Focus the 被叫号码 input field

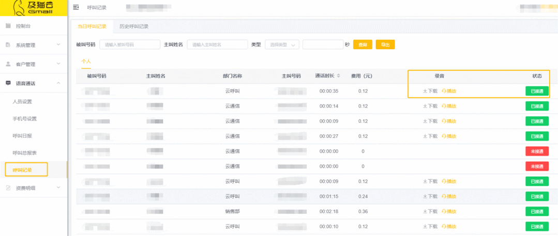pyautogui.click(x=130, y=45)
